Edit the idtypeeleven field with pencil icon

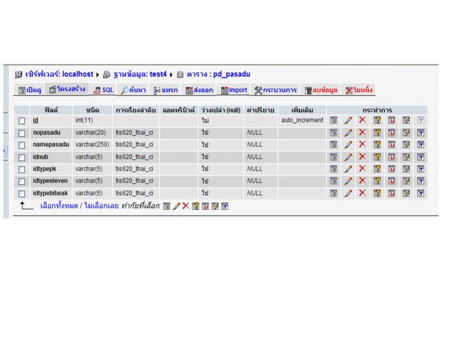pyautogui.click(x=348, y=181)
